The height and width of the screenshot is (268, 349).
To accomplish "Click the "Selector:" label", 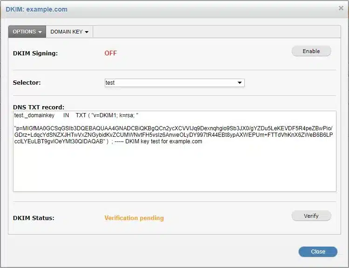I will (27, 83).
